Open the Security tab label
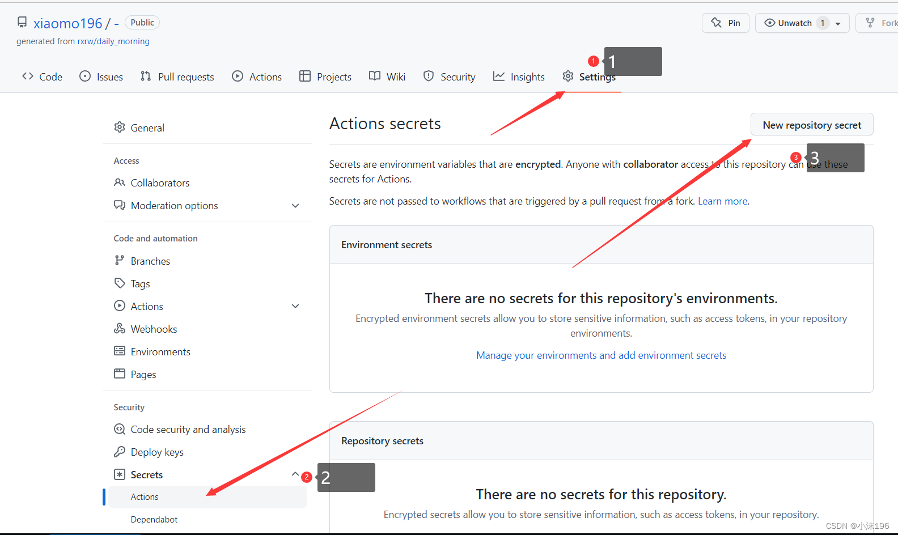The width and height of the screenshot is (898, 535). point(458,77)
